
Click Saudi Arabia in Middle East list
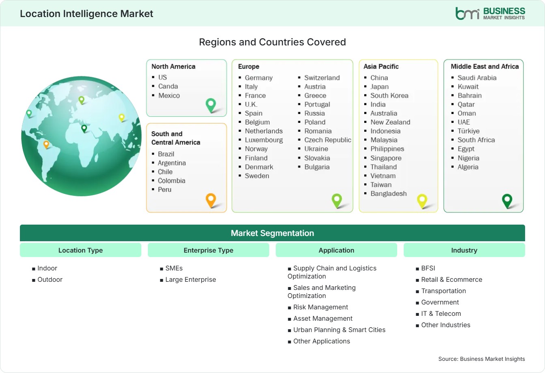pyautogui.click(x=477, y=78)
